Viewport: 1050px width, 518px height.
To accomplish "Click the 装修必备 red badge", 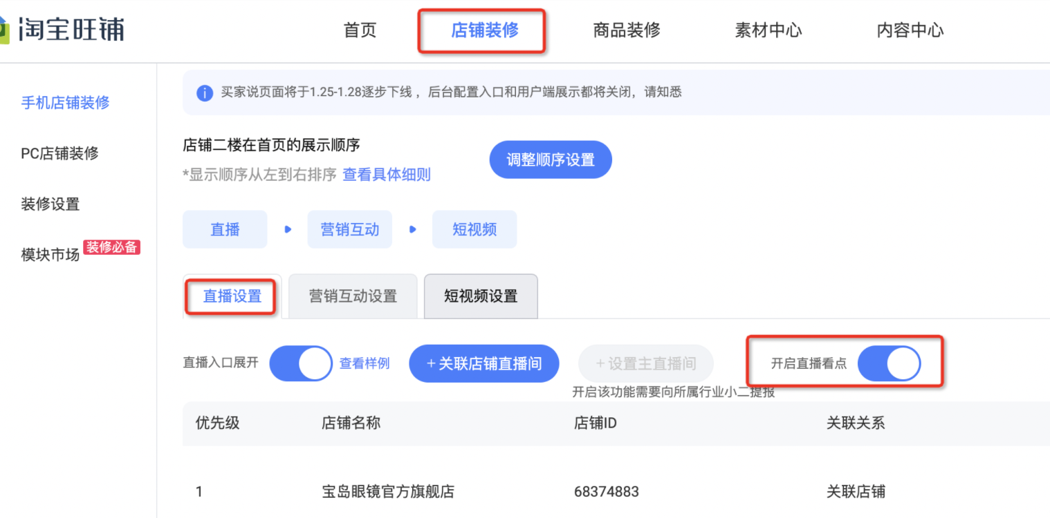I will (x=111, y=247).
